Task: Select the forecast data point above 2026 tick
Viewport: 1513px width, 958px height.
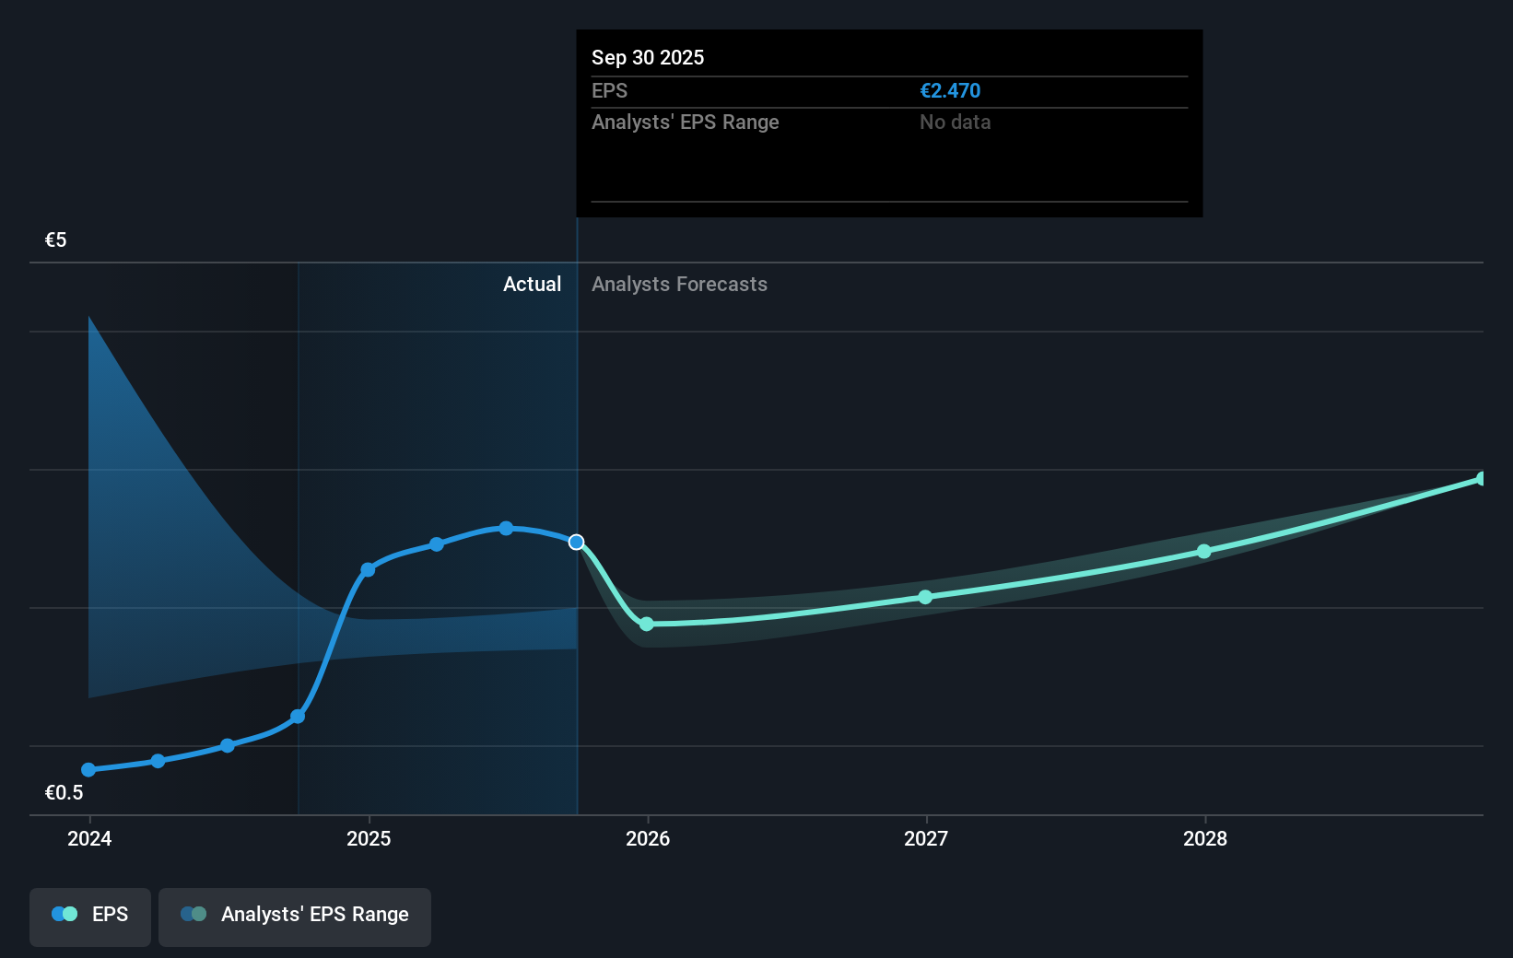Action: [x=647, y=624]
